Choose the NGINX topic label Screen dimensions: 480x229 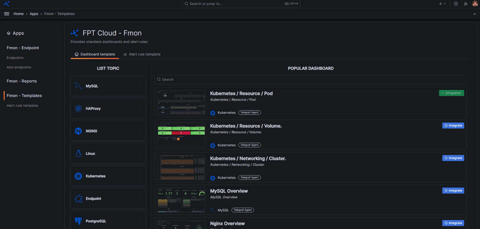click(92, 131)
